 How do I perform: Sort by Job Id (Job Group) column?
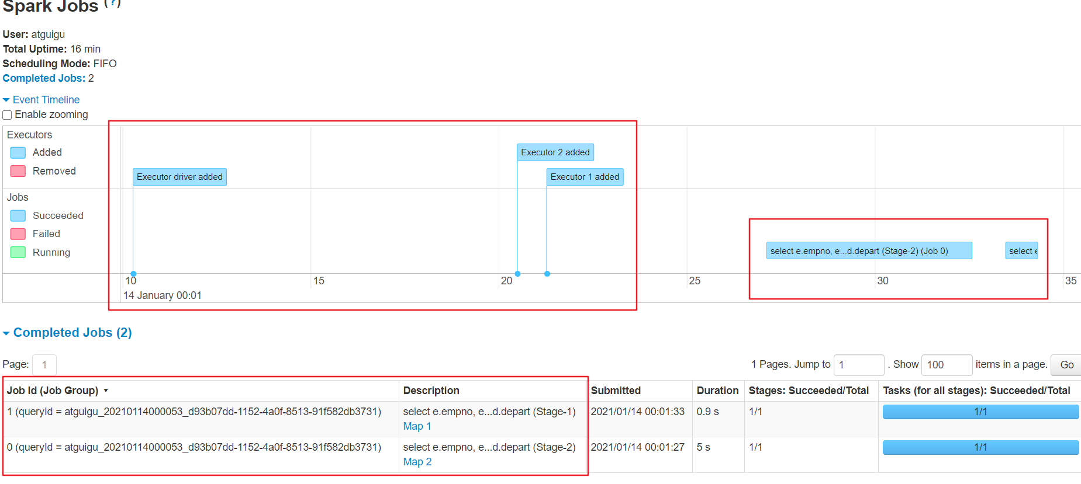click(57, 391)
